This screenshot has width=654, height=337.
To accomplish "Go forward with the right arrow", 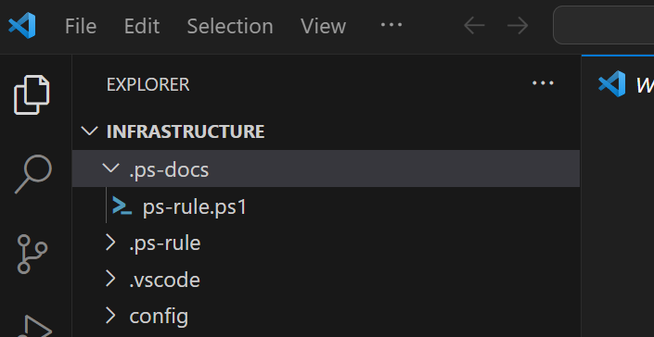I will point(518,26).
